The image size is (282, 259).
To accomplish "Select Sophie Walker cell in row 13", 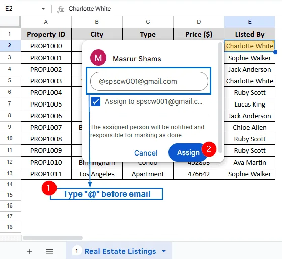I will click(x=250, y=174).
